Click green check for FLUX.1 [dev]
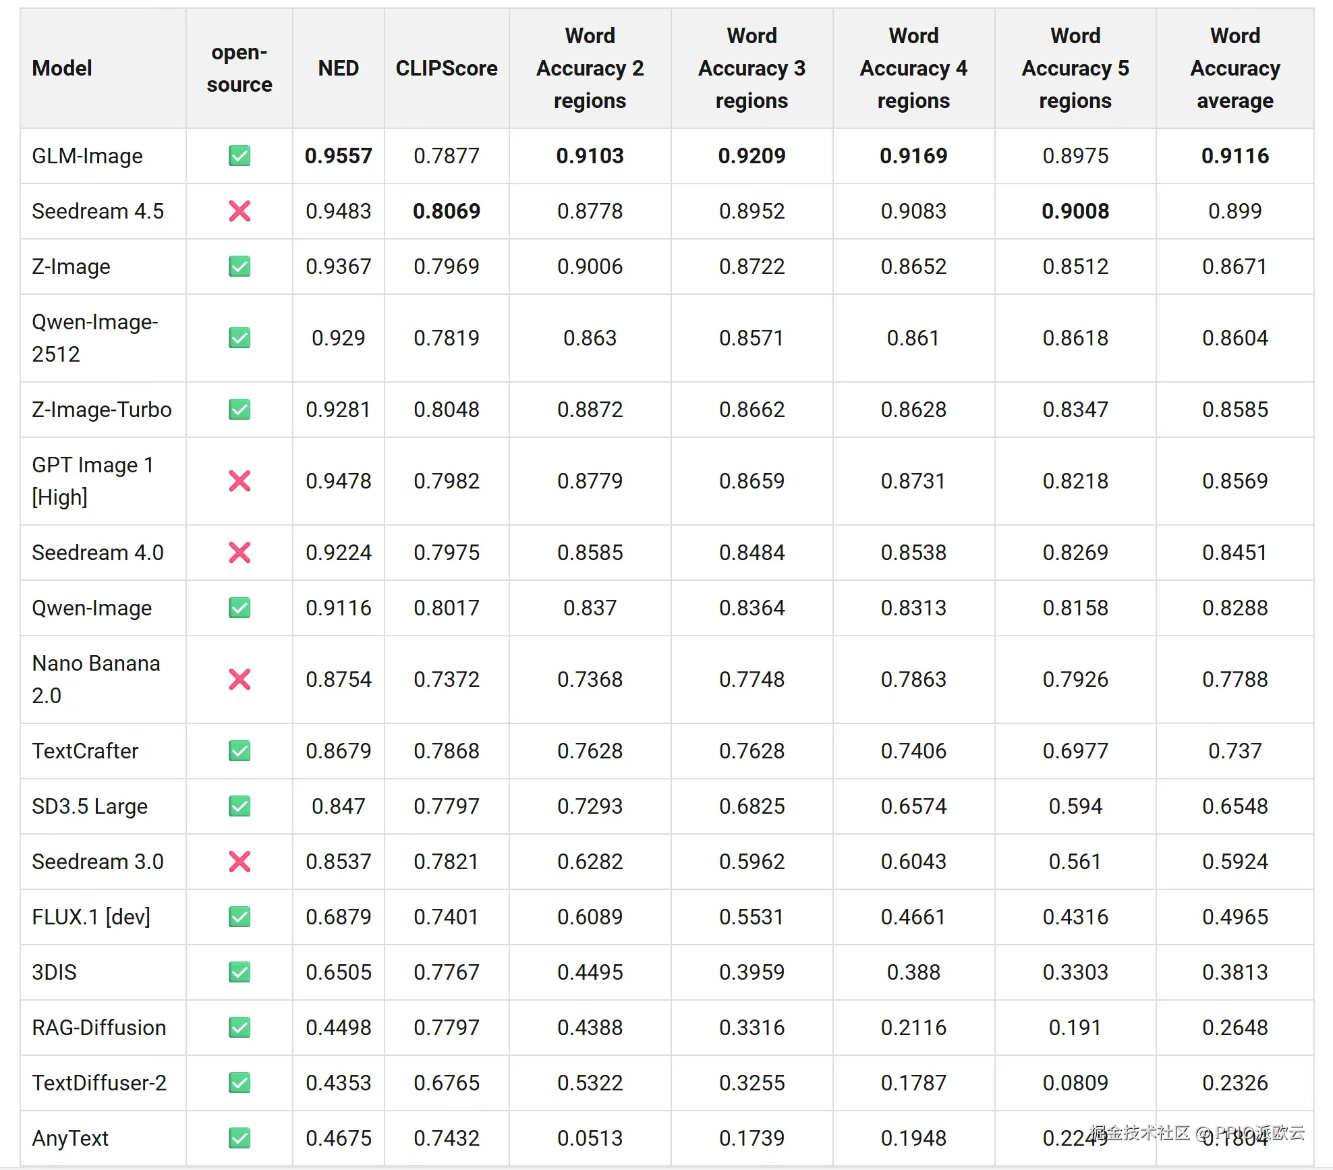Screen dimensions: 1333x1170 [239, 917]
